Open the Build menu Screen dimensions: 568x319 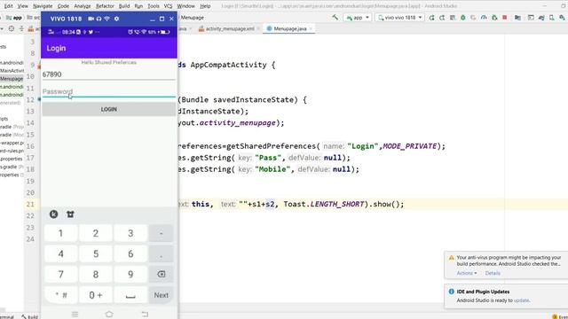124,6
